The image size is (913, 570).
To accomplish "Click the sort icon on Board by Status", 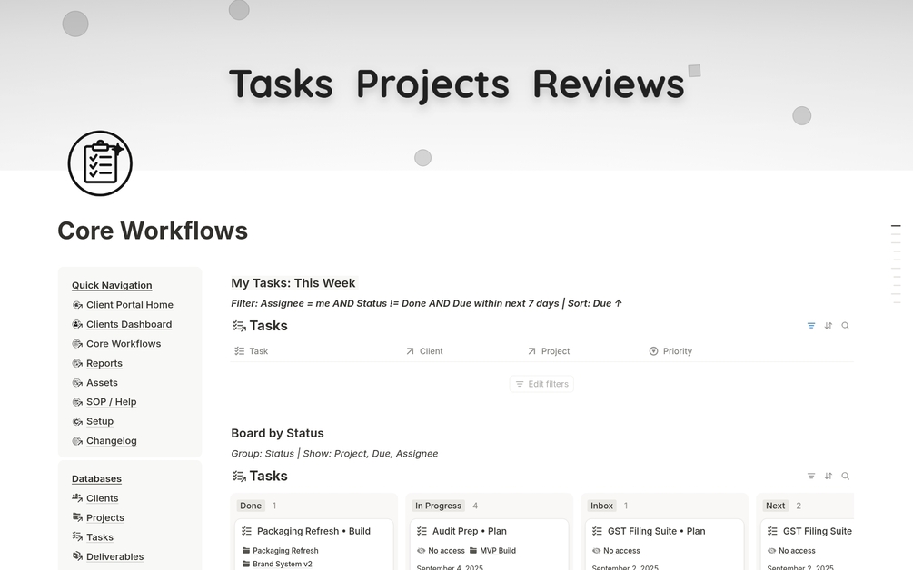I will (x=829, y=477).
